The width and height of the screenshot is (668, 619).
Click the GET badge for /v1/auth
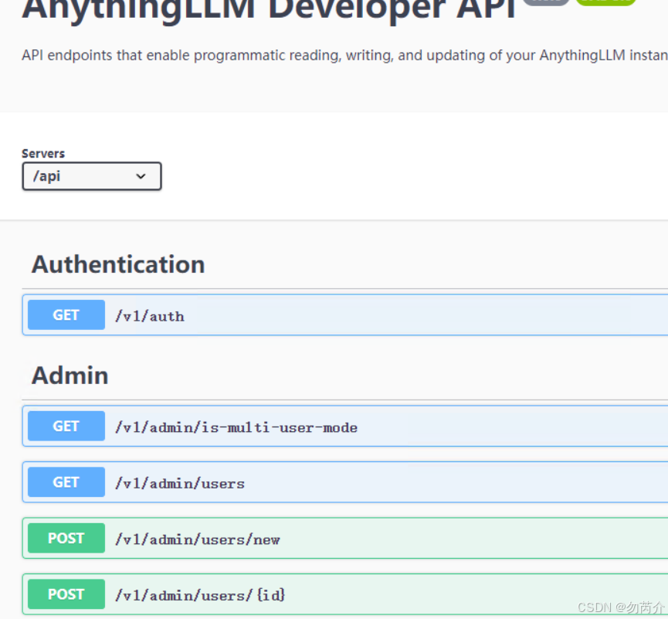(x=66, y=315)
